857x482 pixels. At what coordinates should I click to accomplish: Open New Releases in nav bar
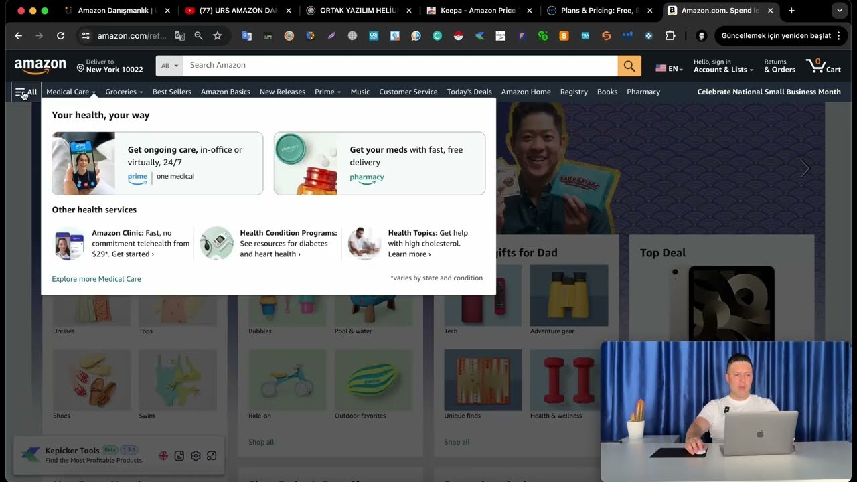point(283,92)
